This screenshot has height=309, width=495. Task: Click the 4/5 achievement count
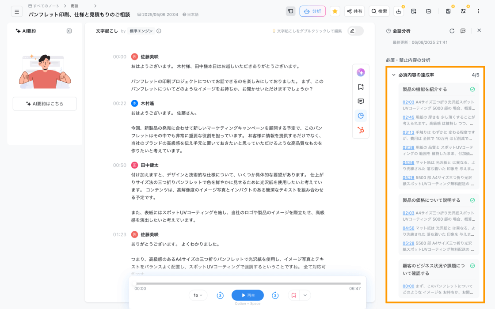click(475, 75)
